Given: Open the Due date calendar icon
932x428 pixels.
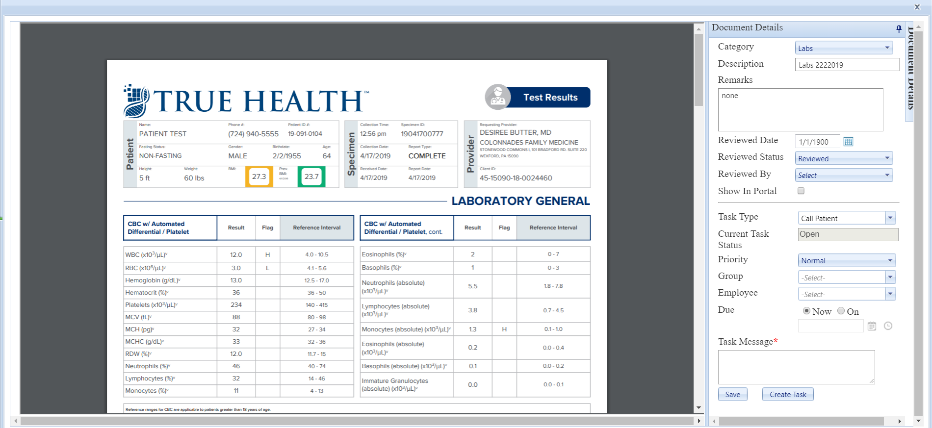Looking at the screenshot, I should [872, 326].
